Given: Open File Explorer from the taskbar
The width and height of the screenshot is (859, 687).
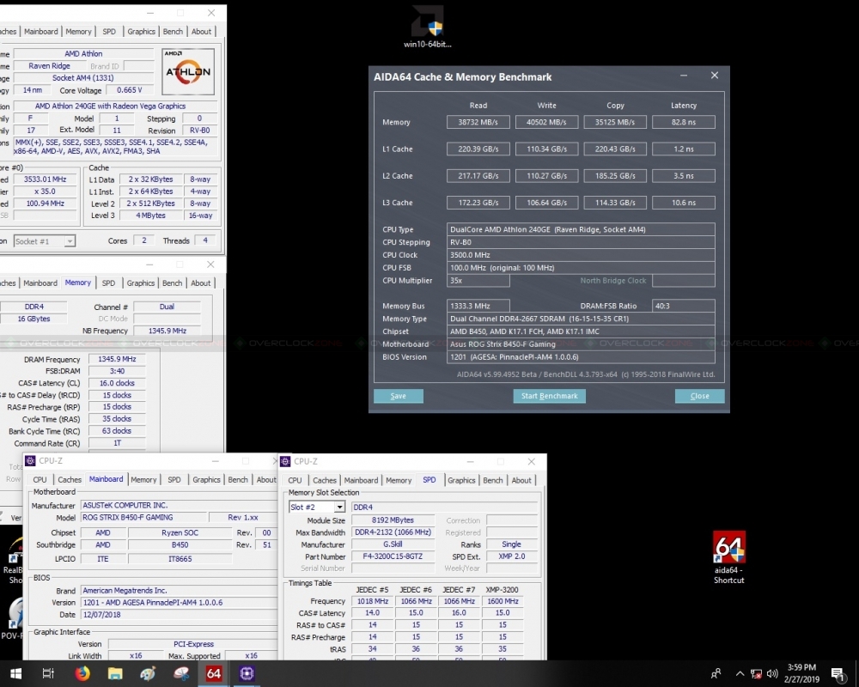Looking at the screenshot, I should 115,673.
